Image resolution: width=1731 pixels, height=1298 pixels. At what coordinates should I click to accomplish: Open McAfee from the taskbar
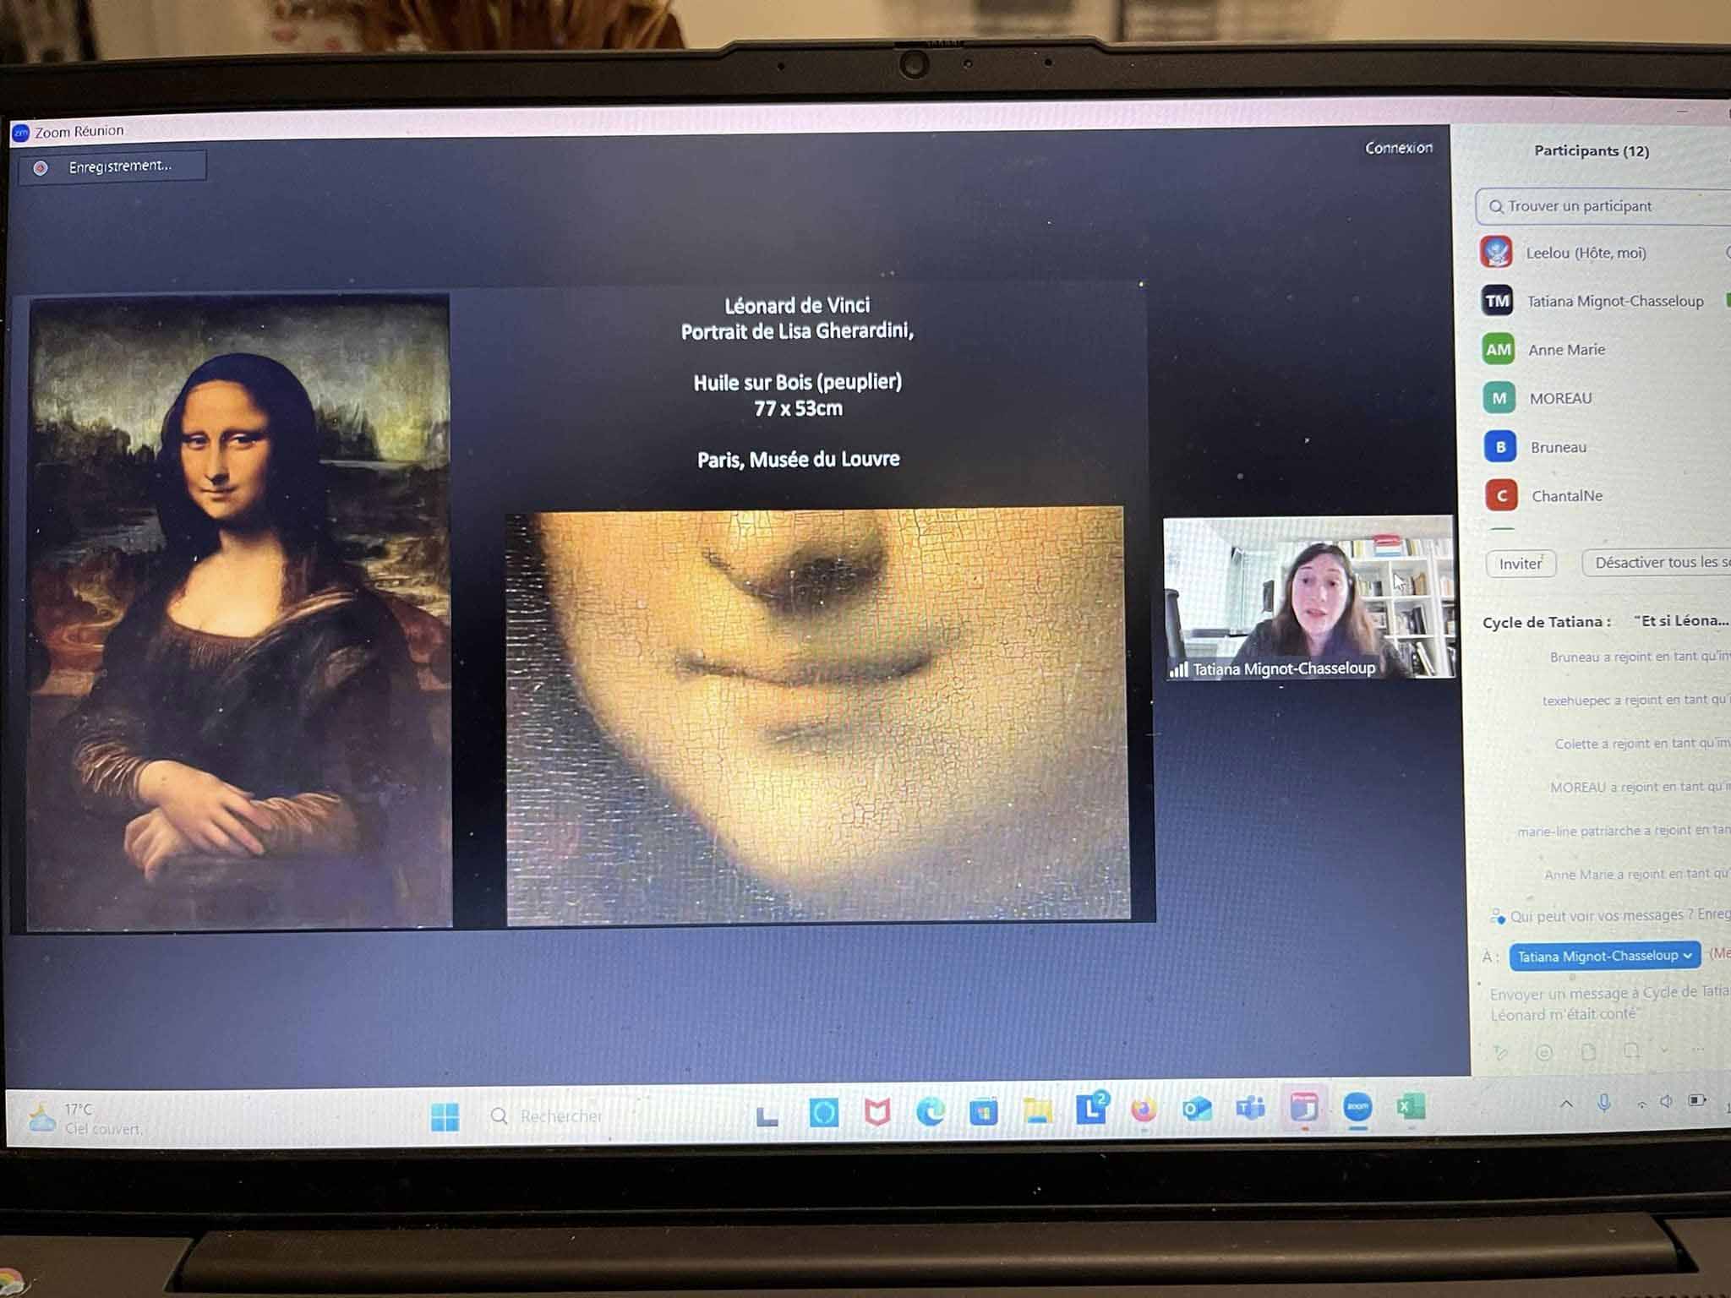(x=876, y=1112)
